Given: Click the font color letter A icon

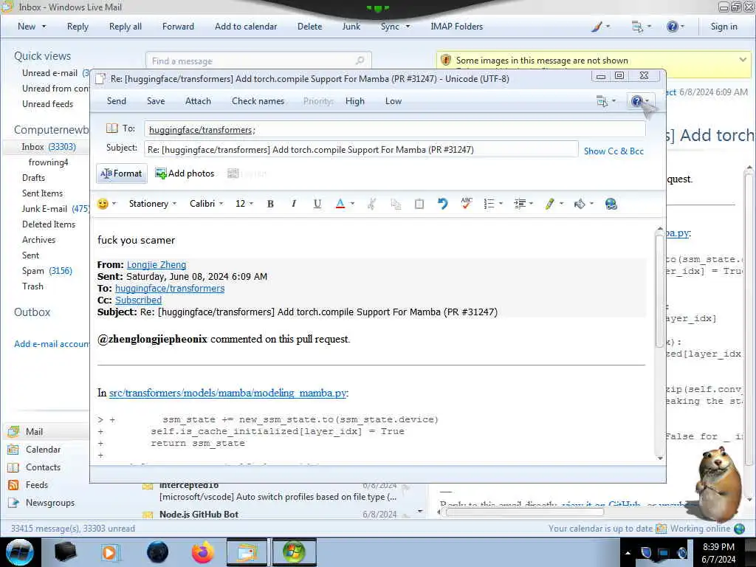Looking at the screenshot, I should 340,204.
